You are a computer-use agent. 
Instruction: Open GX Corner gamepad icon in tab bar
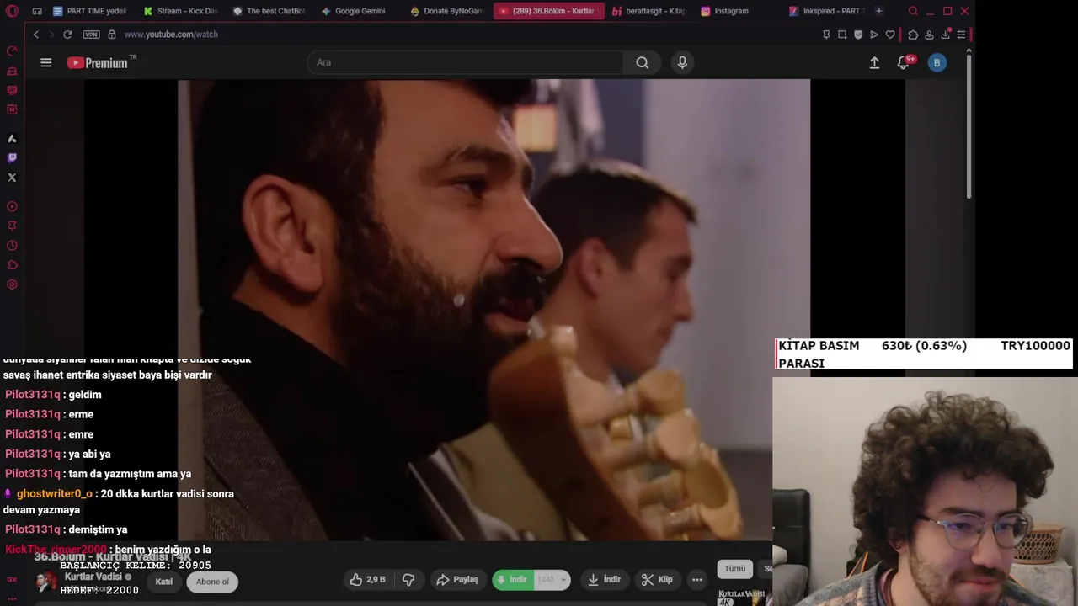click(37, 11)
